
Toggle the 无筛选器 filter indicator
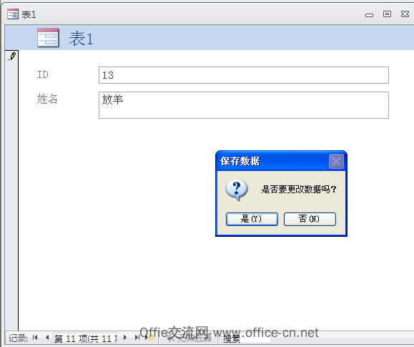(x=189, y=338)
